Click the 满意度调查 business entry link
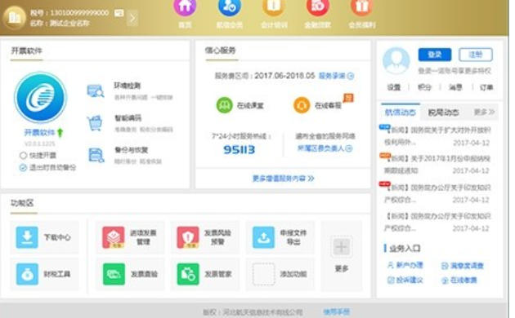This screenshot has height=318, width=515. point(463,266)
